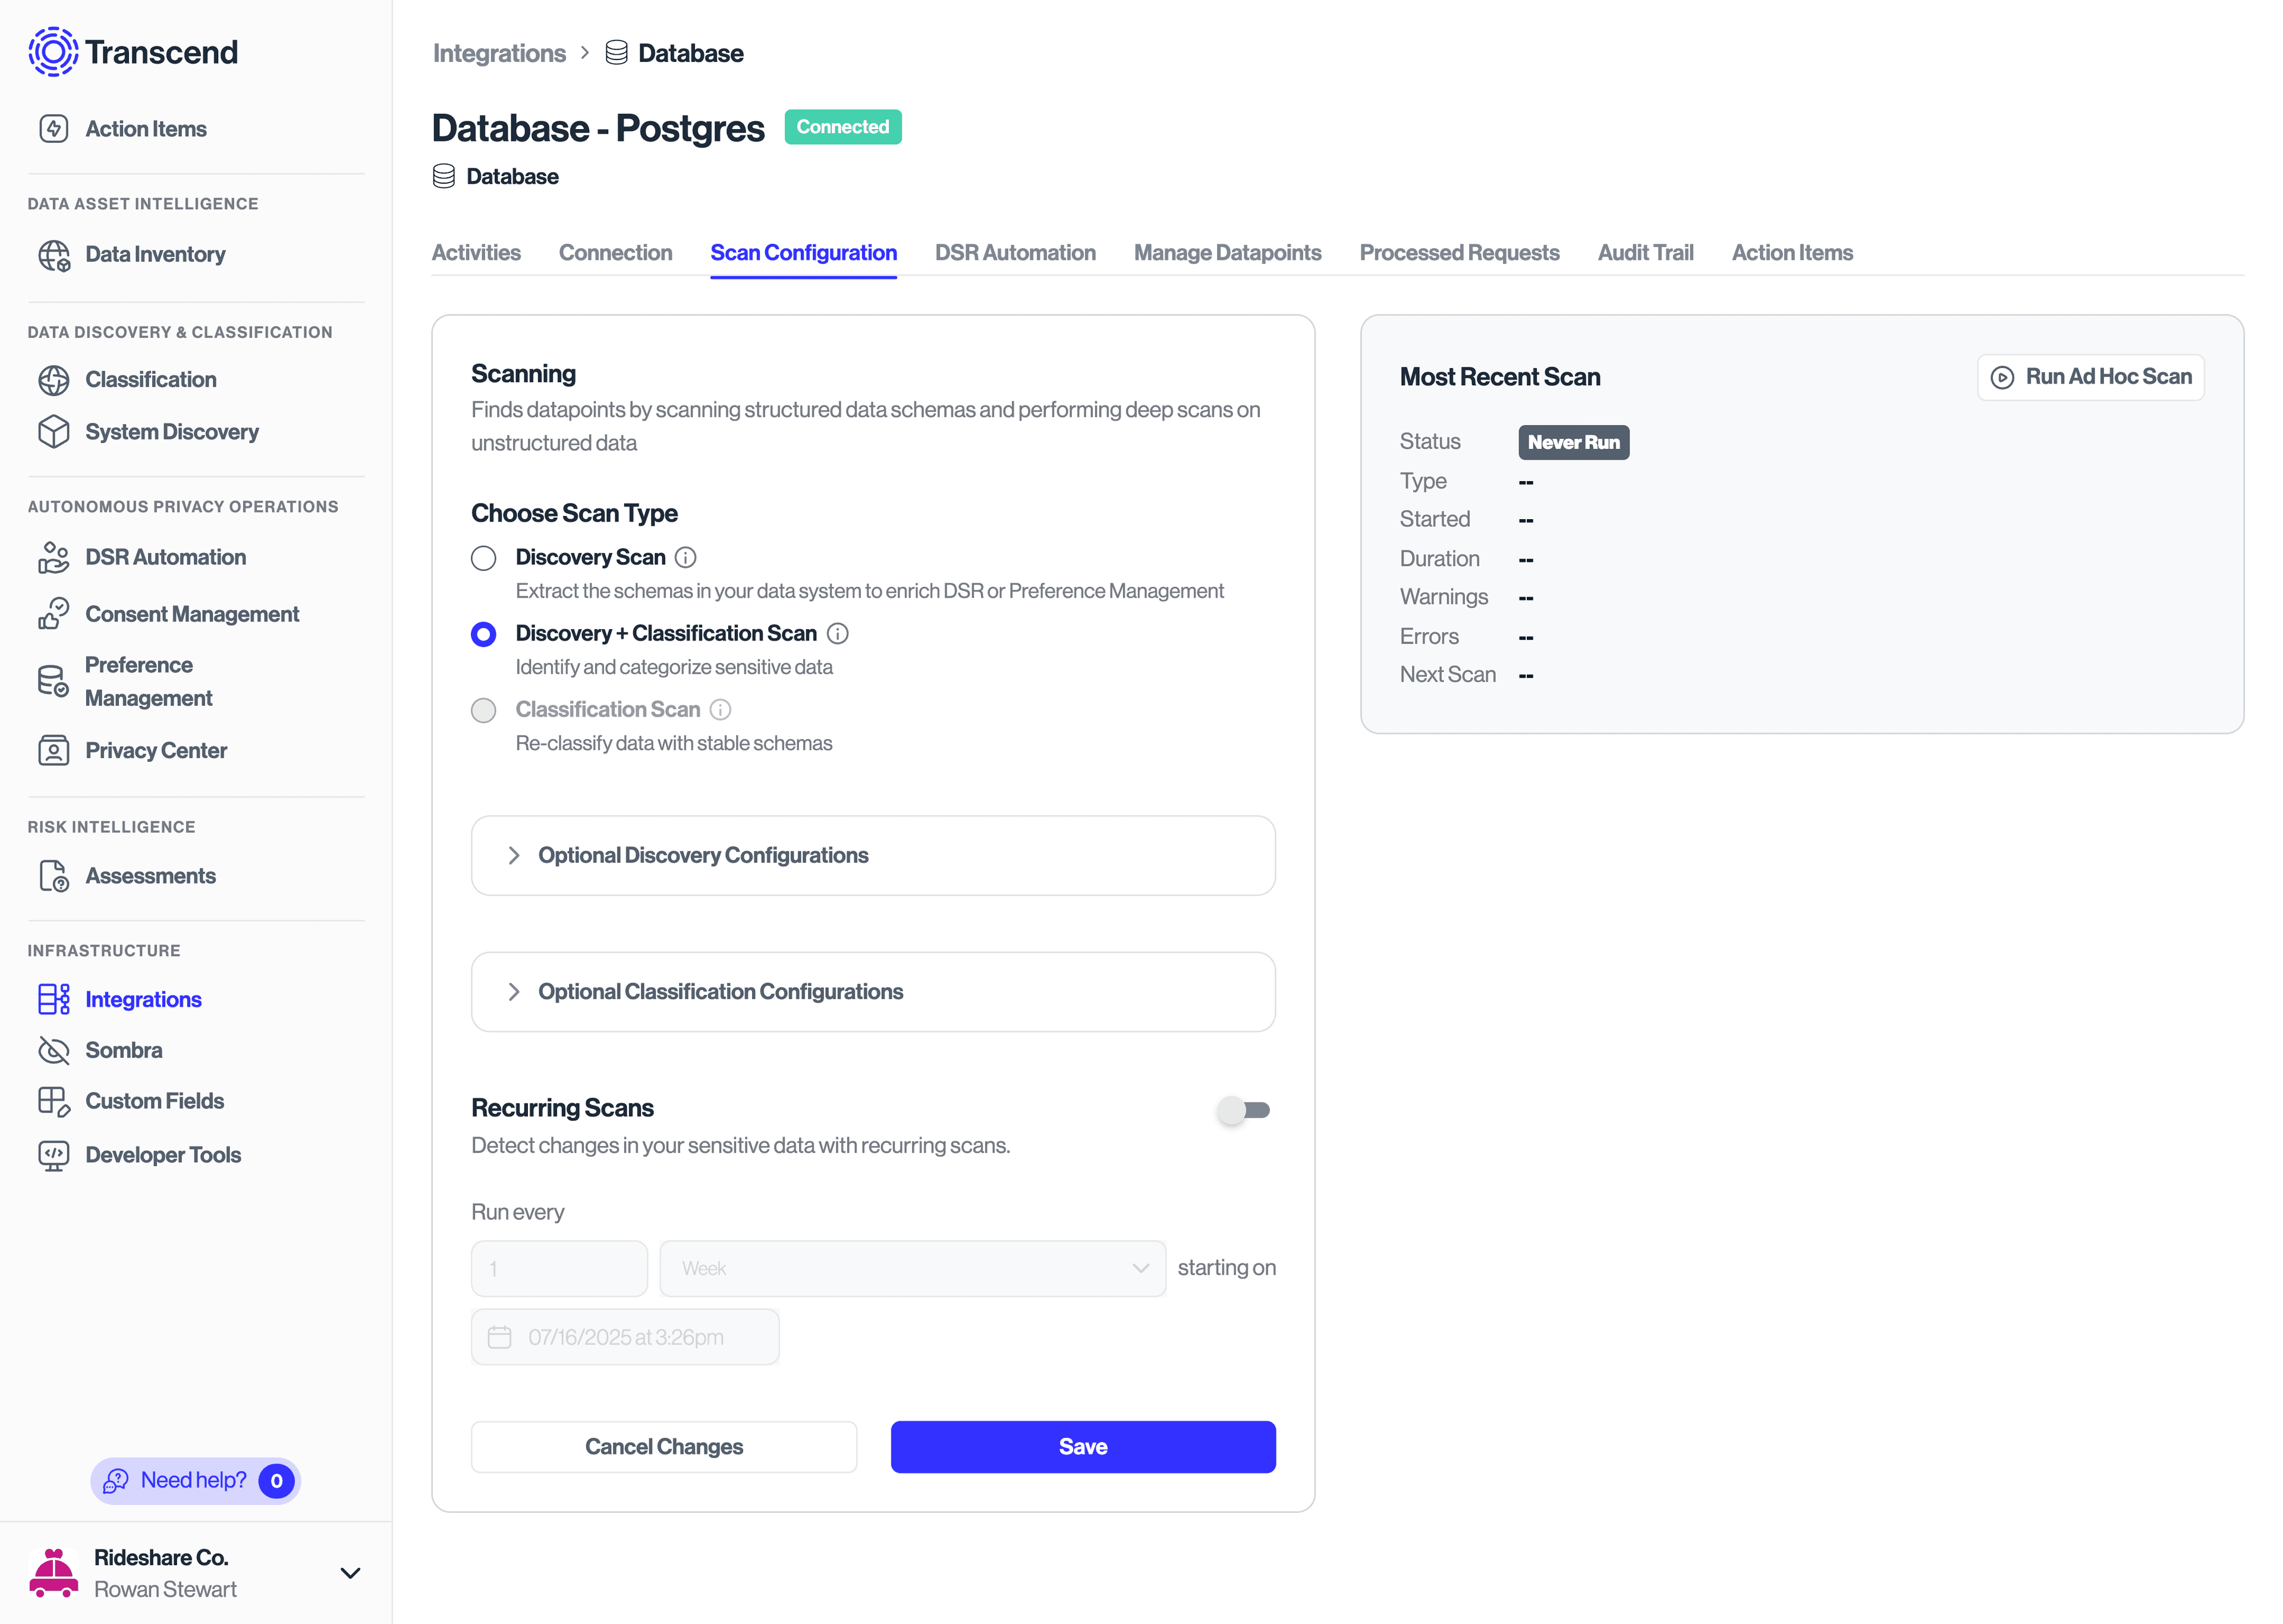Expand Optional Discovery Configurations
This screenshot has height=1624, width=2283.
click(x=873, y=855)
